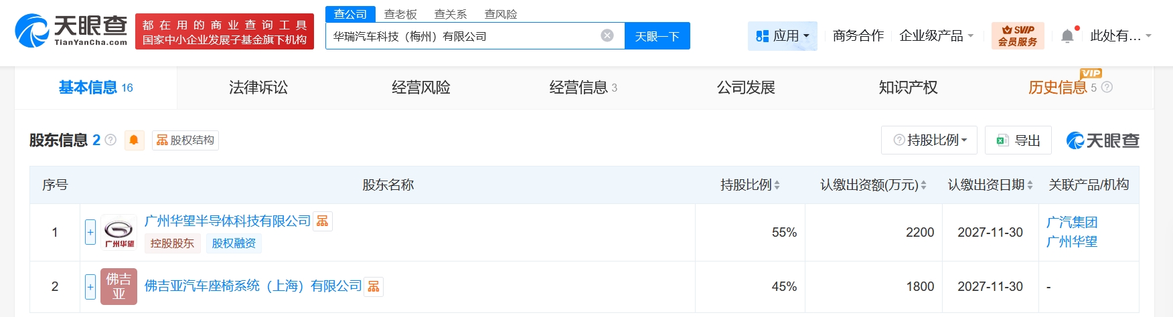Clear the search box text

(x=607, y=36)
